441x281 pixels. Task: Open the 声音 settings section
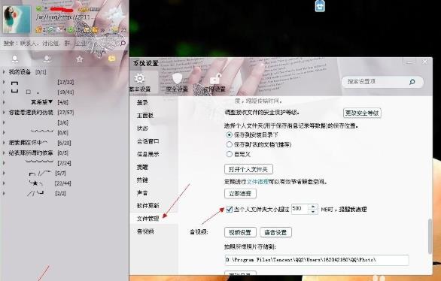[x=142, y=193]
